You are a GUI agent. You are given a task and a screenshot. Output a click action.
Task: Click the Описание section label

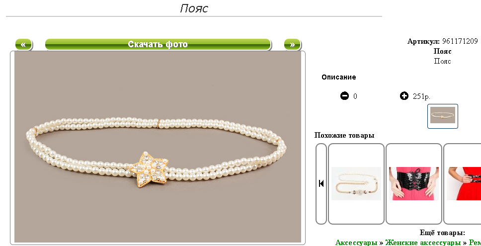coord(339,78)
